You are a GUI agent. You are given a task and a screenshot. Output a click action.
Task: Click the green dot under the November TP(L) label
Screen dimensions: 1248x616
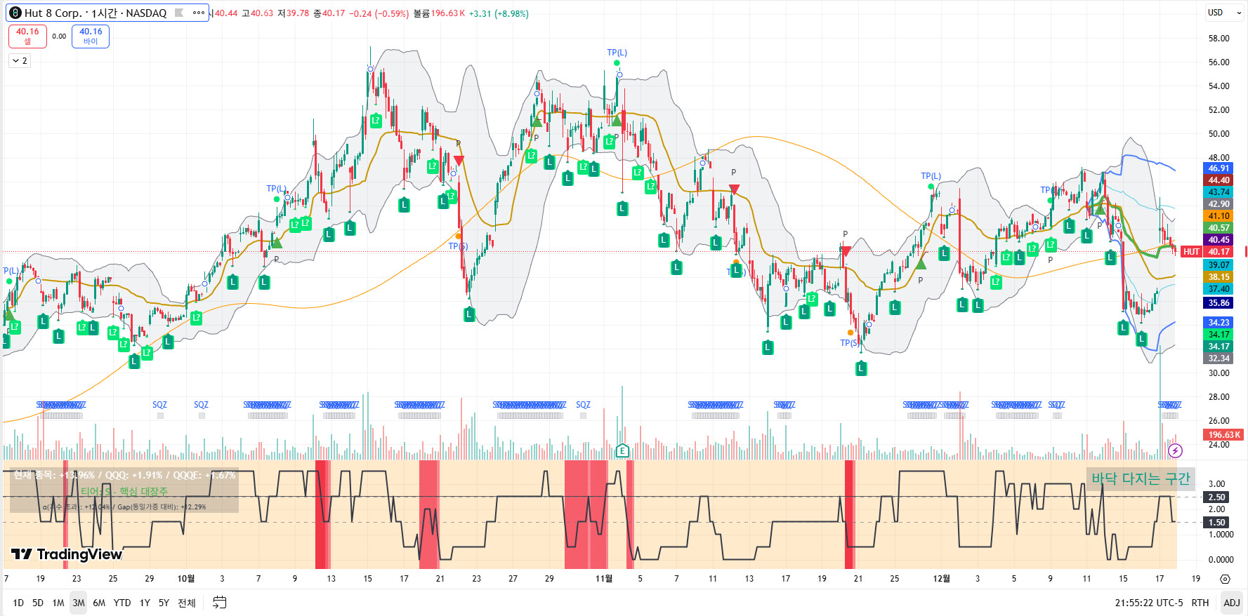[x=617, y=63]
